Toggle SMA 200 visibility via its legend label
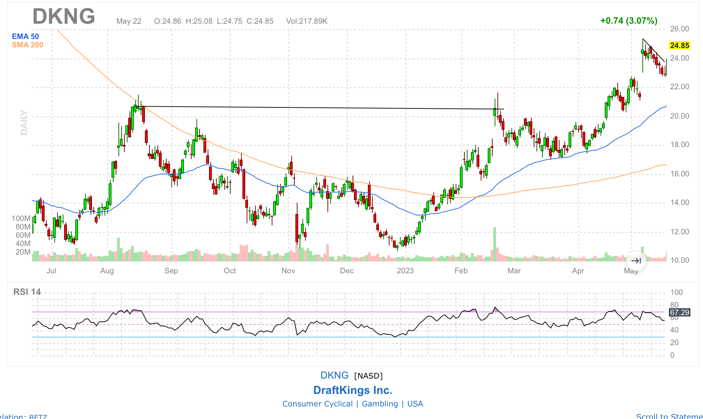The height and width of the screenshot is (419, 703). click(28, 45)
